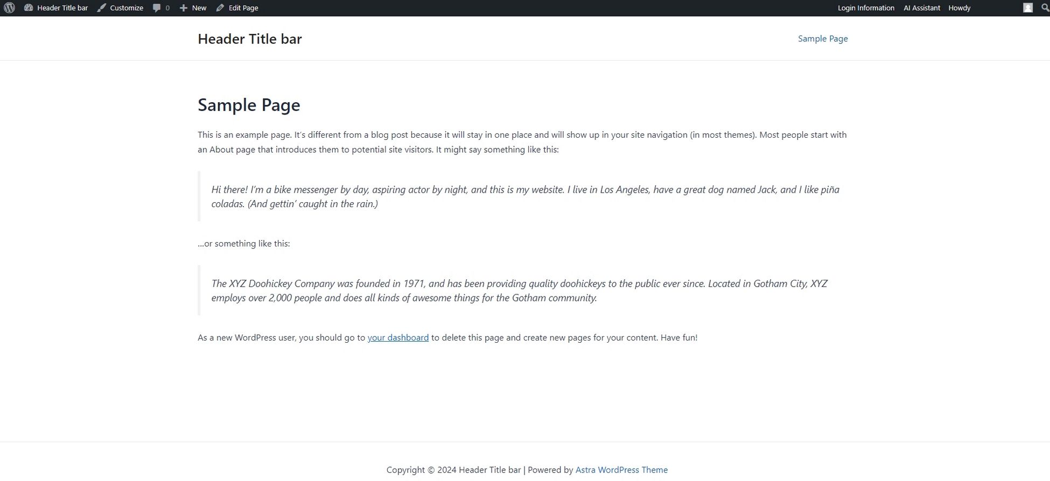Click the Header Title bar site title
This screenshot has height=481, width=1050.
tap(250, 39)
